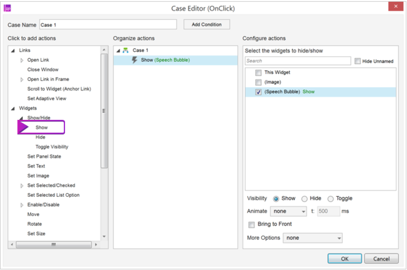407x270 pixels.
Task: Check the Hide Unnamed checkbox
Action: click(x=358, y=61)
